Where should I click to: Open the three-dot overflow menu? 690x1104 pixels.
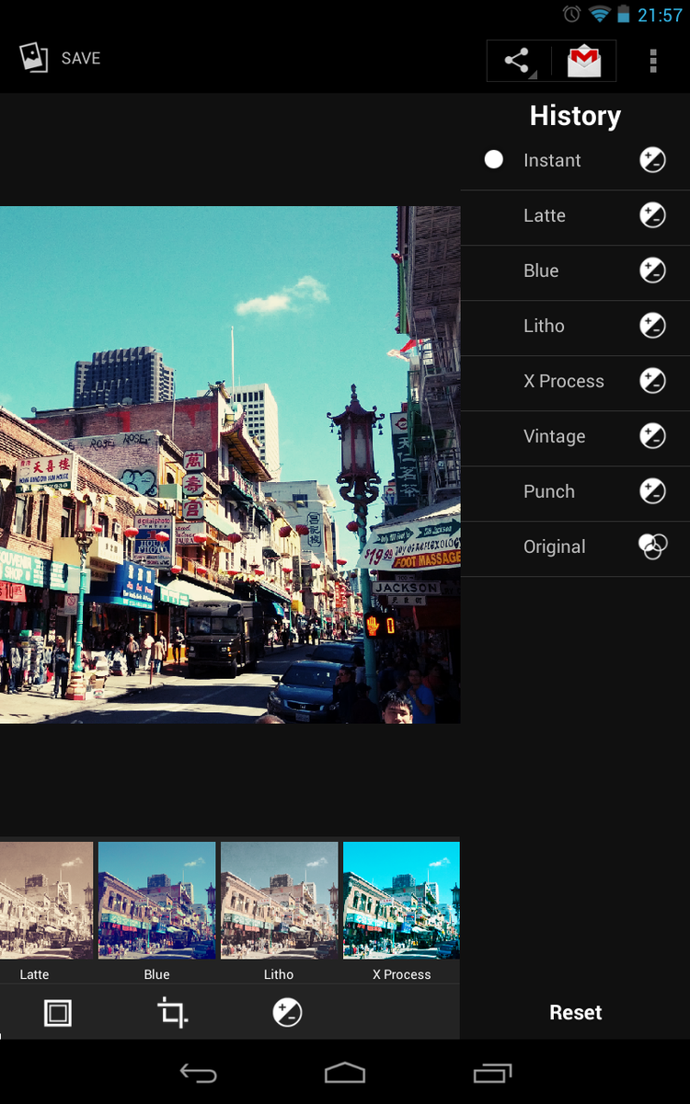pyautogui.click(x=653, y=62)
